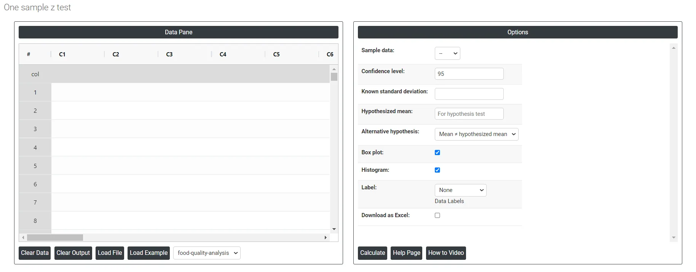Select row number 4
Viewport: 696px width, 272px height.
click(35, 148)
